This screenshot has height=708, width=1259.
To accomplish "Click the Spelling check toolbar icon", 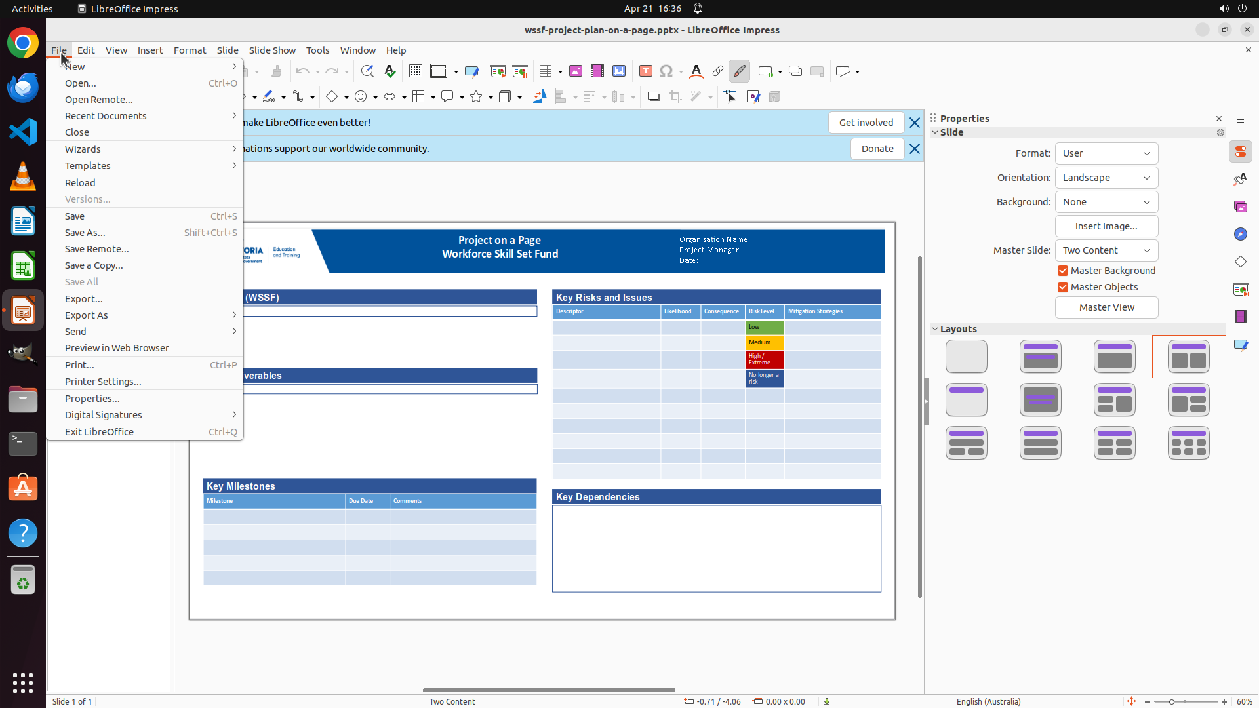I will point(390,71).
